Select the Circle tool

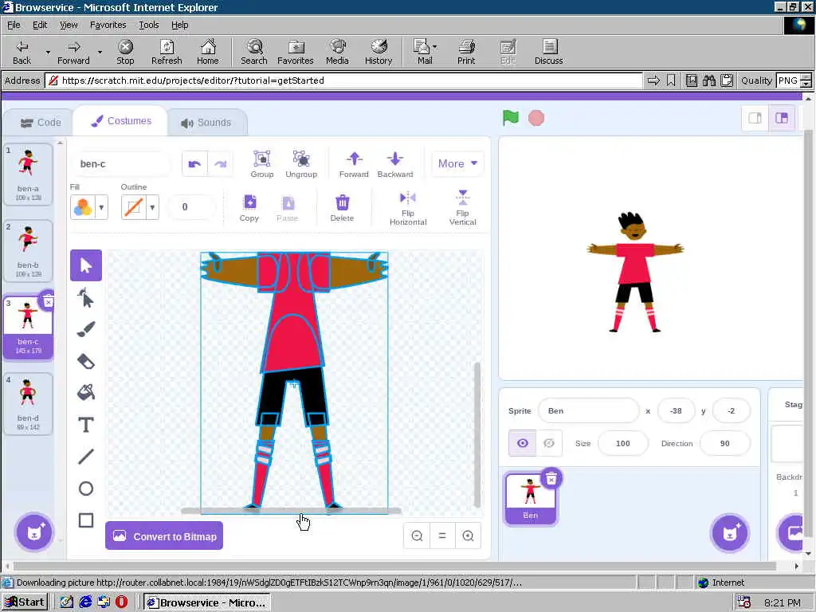pos(86,488)
